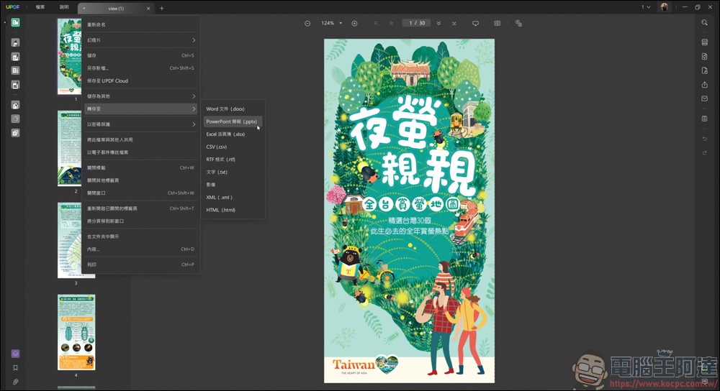
Task: Select Word 文件 (.docx) export
Action: [233, 109]
